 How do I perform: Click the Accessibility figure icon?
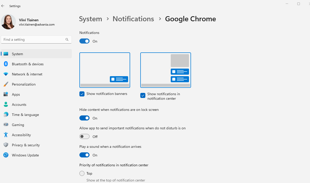pos(6,135)
